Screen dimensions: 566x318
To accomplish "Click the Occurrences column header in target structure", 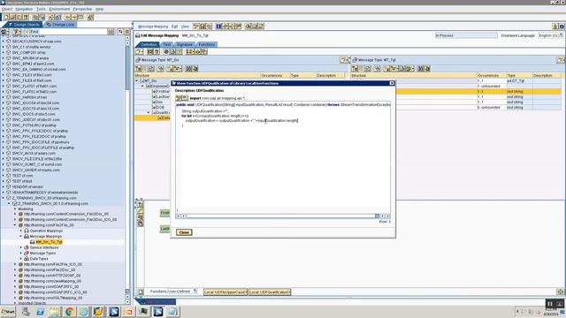I will (x=488, y=76).
